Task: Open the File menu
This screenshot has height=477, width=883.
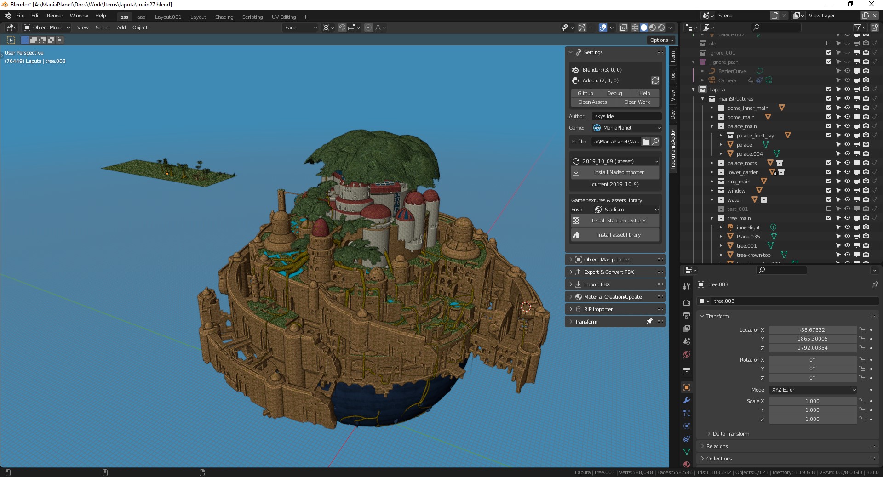Action: [x=20, y=16]
